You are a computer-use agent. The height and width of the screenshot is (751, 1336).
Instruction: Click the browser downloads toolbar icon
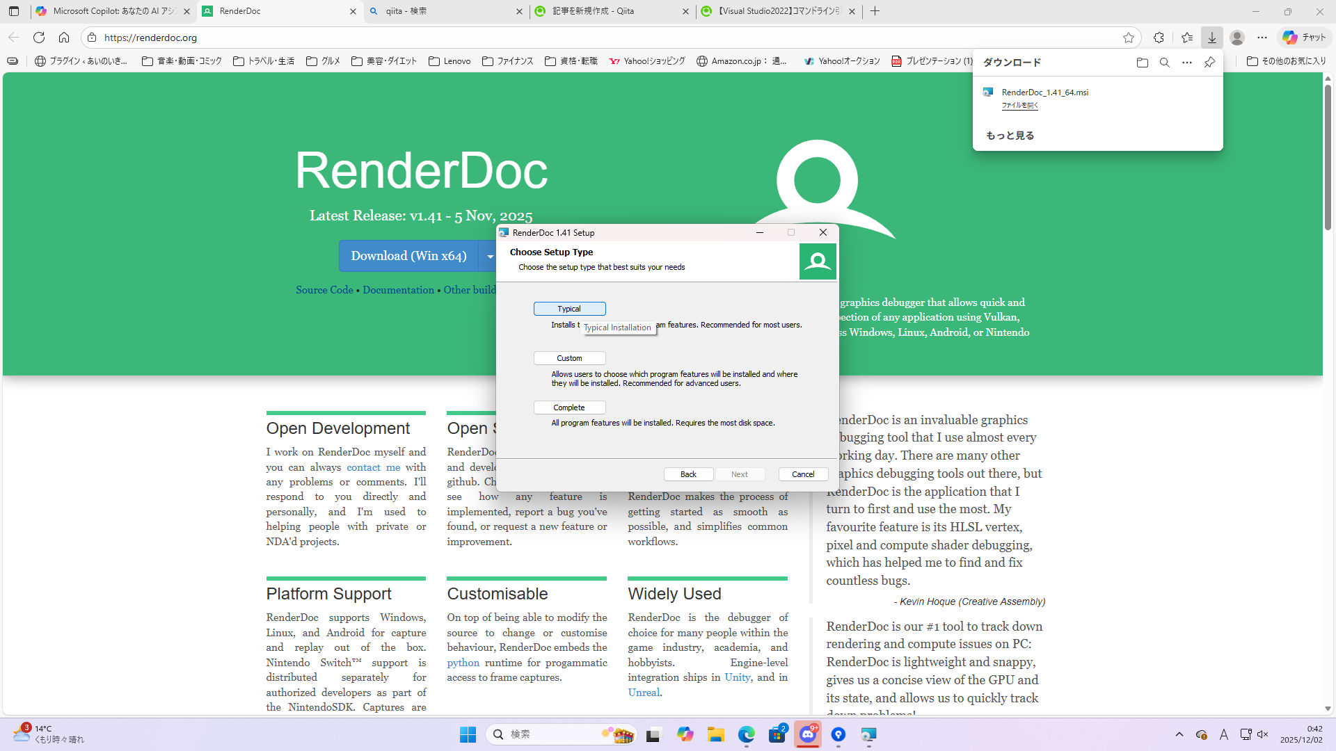pyautogui.click(x=1211, y=38)
